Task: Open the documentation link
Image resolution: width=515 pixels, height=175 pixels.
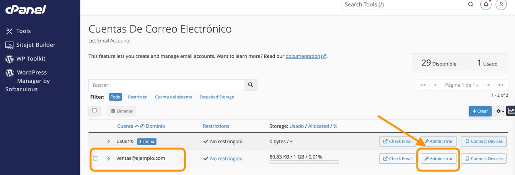Action: (306, 56)
